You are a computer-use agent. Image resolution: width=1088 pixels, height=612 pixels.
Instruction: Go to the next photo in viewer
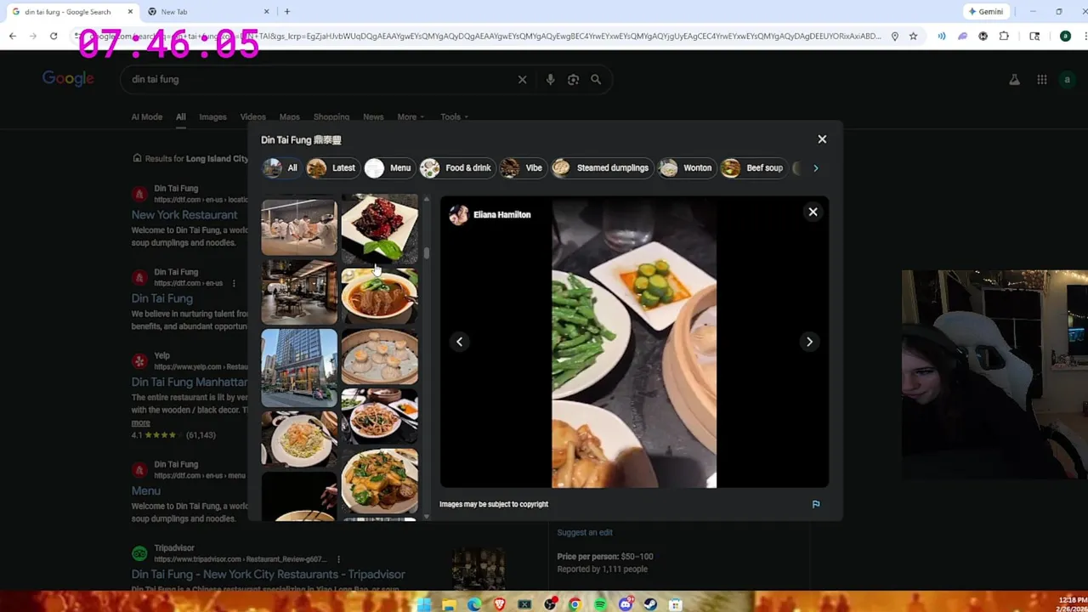pos(809,342)
